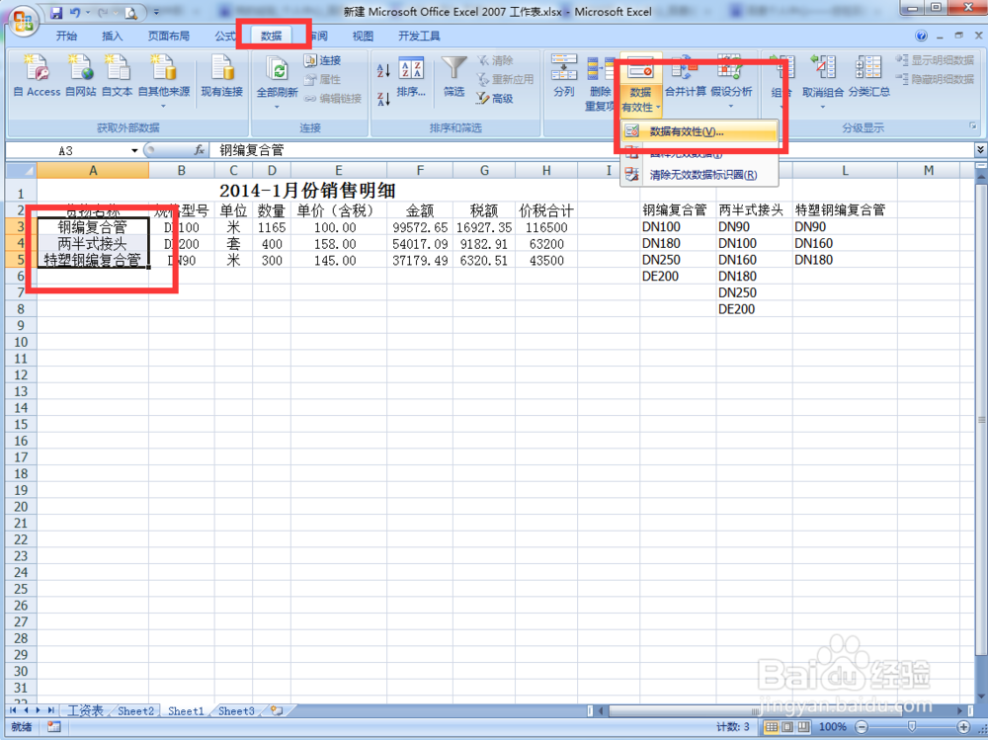Click the Office button logo
Screen dimensions: 988x740
23,21
